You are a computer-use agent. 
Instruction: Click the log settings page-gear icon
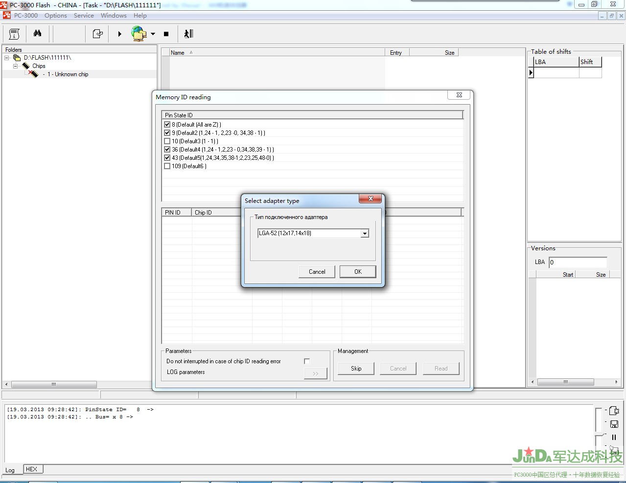[614, 411]
